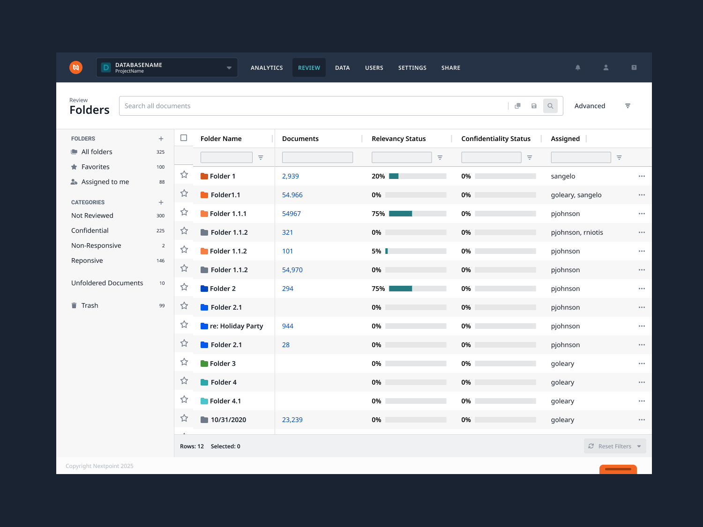
Task: Add a category with the CATEGORIES plus icon
Action: (161, 202)
